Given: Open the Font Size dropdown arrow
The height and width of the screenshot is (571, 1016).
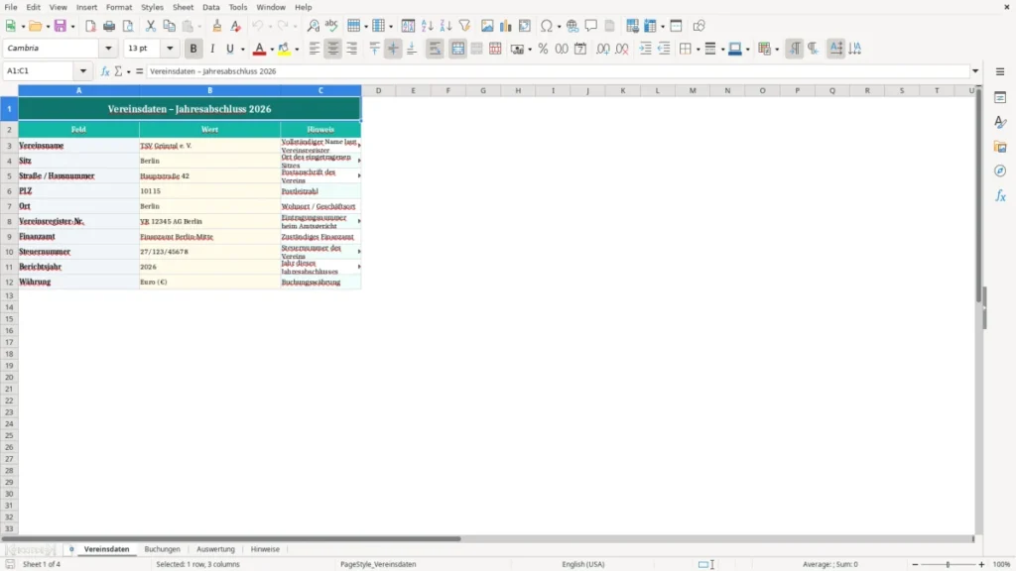Looking at the screenshot, I should coord(170,49).
